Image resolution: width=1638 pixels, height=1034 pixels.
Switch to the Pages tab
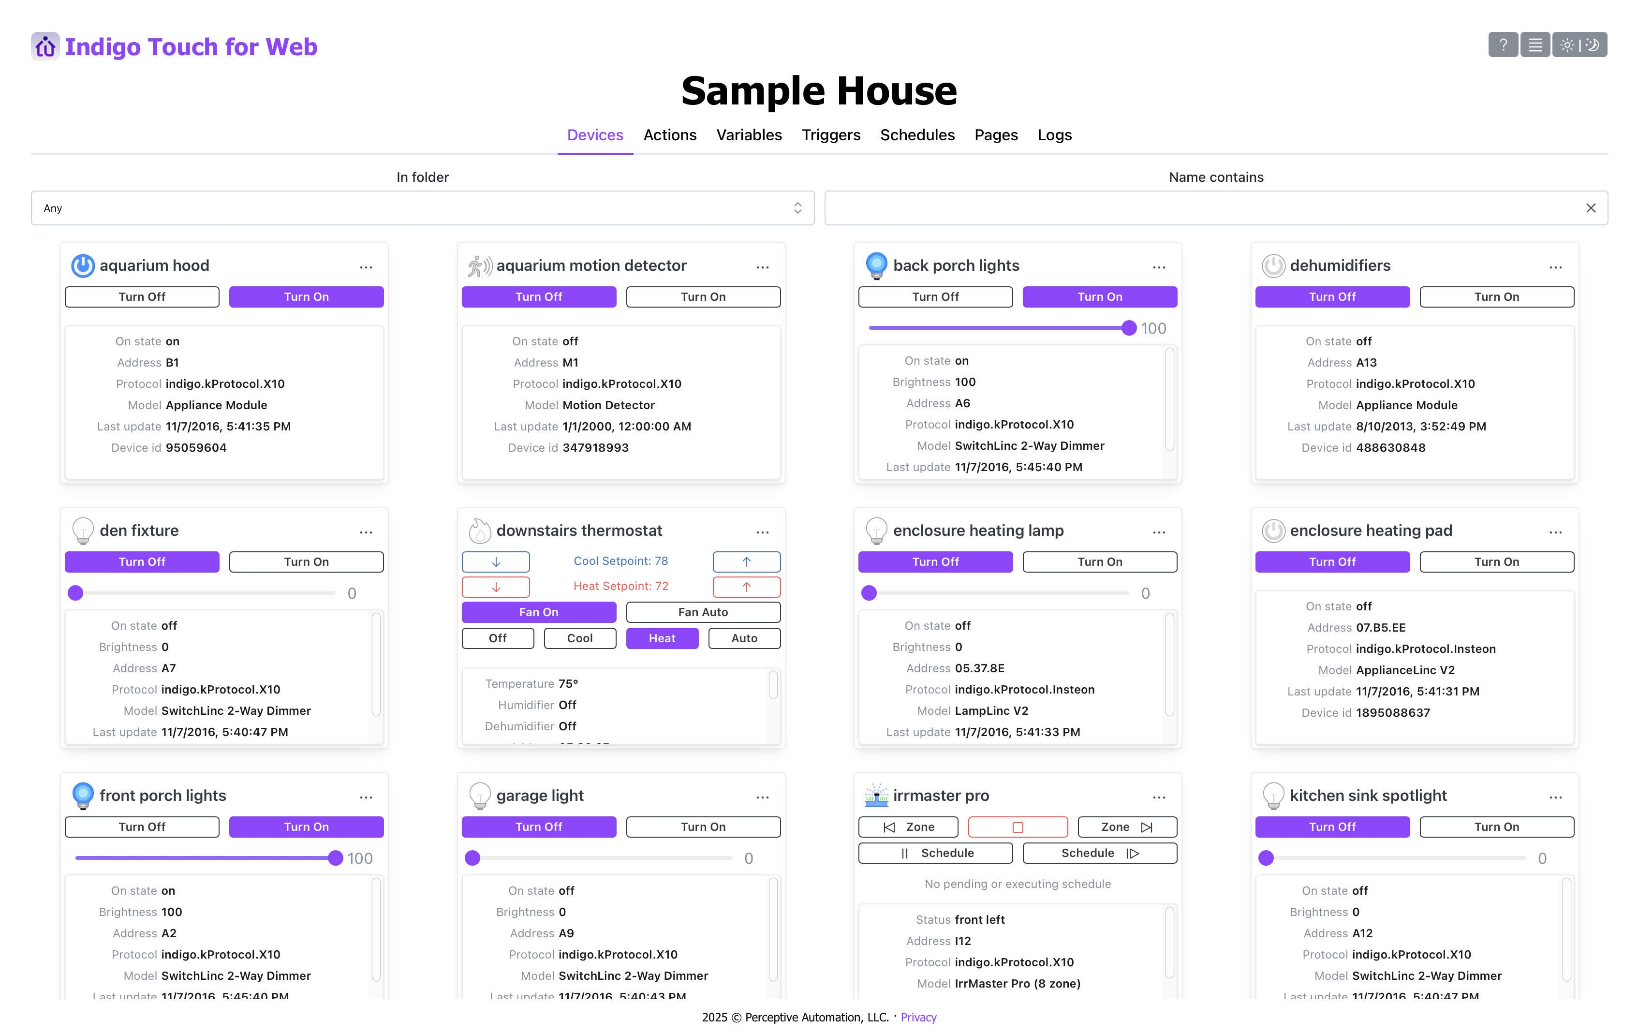tap(996, 135)
